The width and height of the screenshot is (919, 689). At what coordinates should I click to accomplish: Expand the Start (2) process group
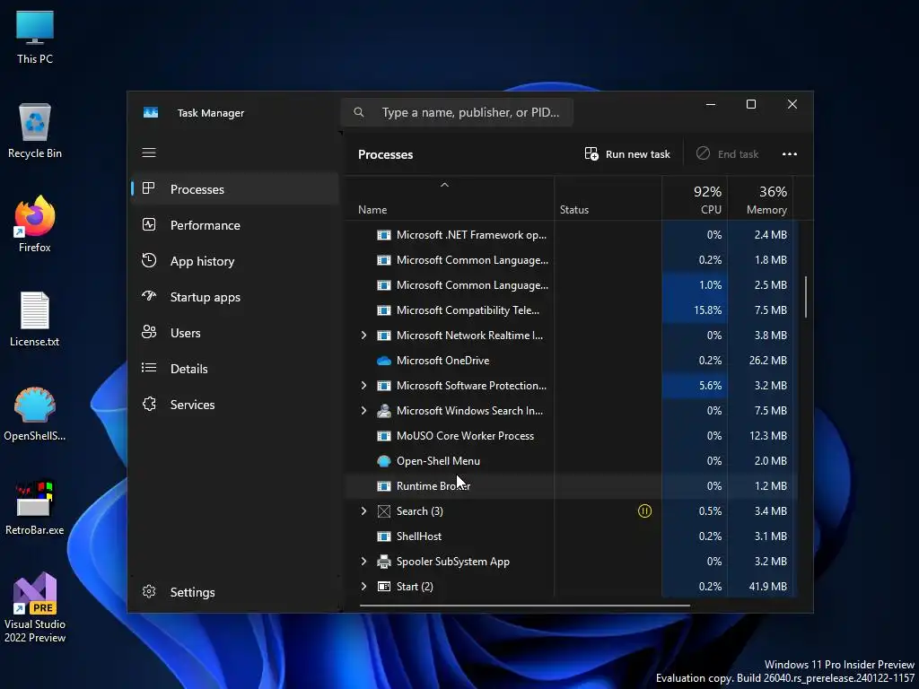(x=363, y=587)
